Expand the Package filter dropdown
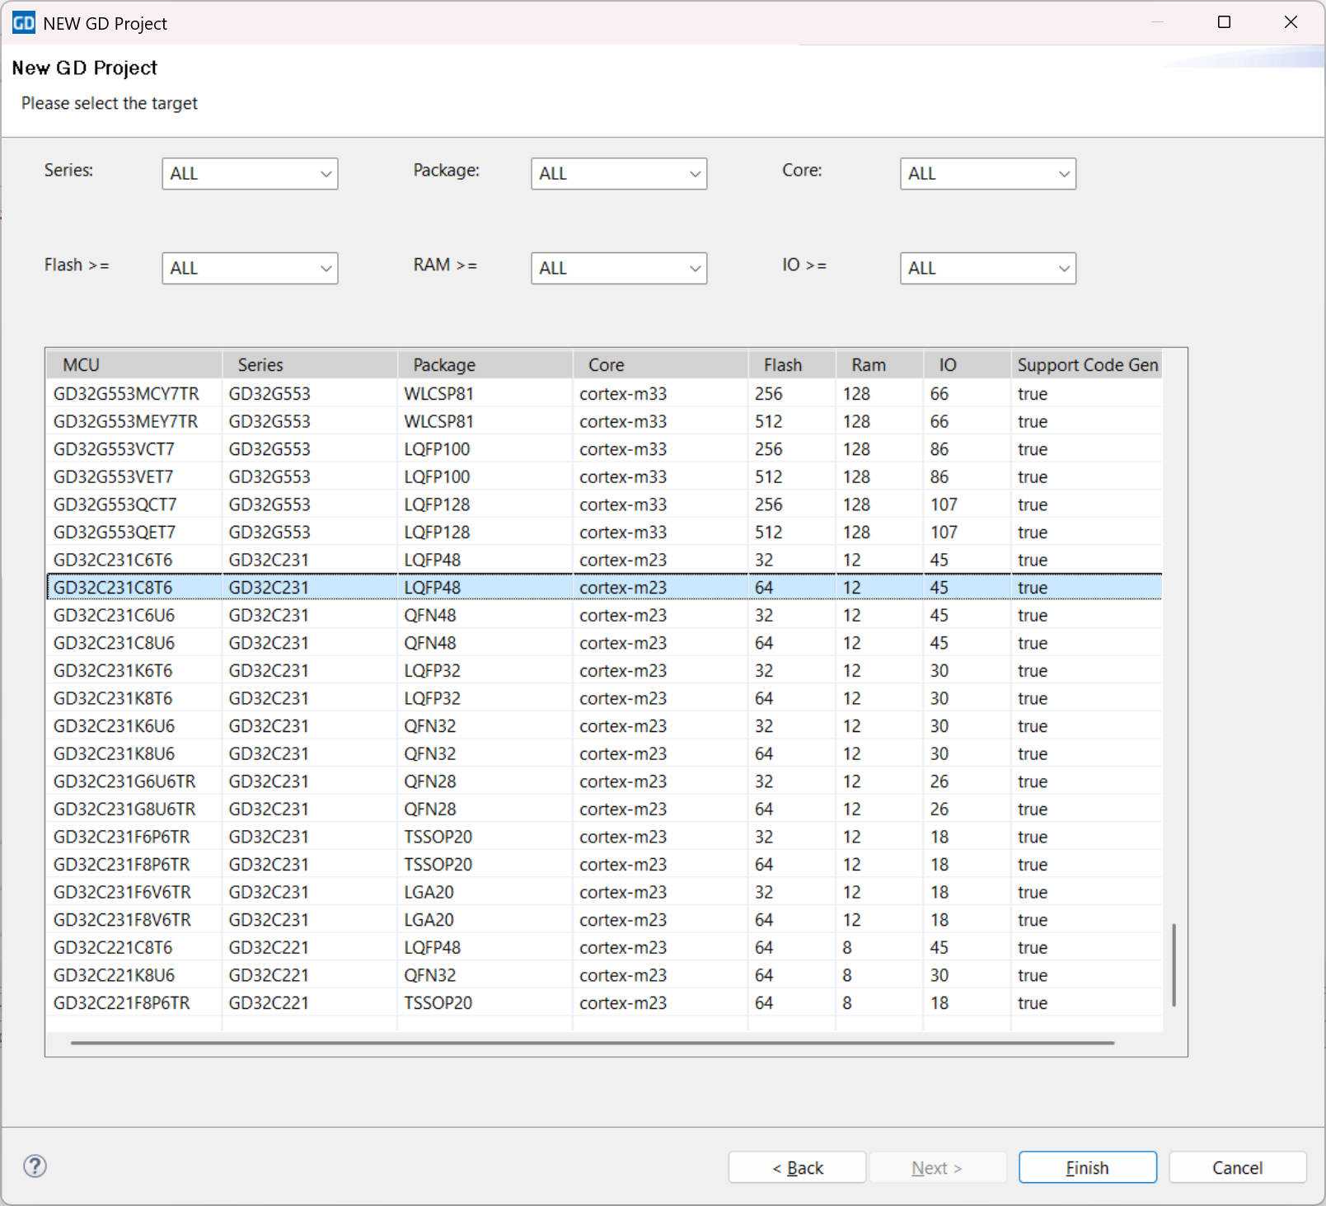Image resolution: width=1326 pixels, height=1206 pixels. pos(619,174)
